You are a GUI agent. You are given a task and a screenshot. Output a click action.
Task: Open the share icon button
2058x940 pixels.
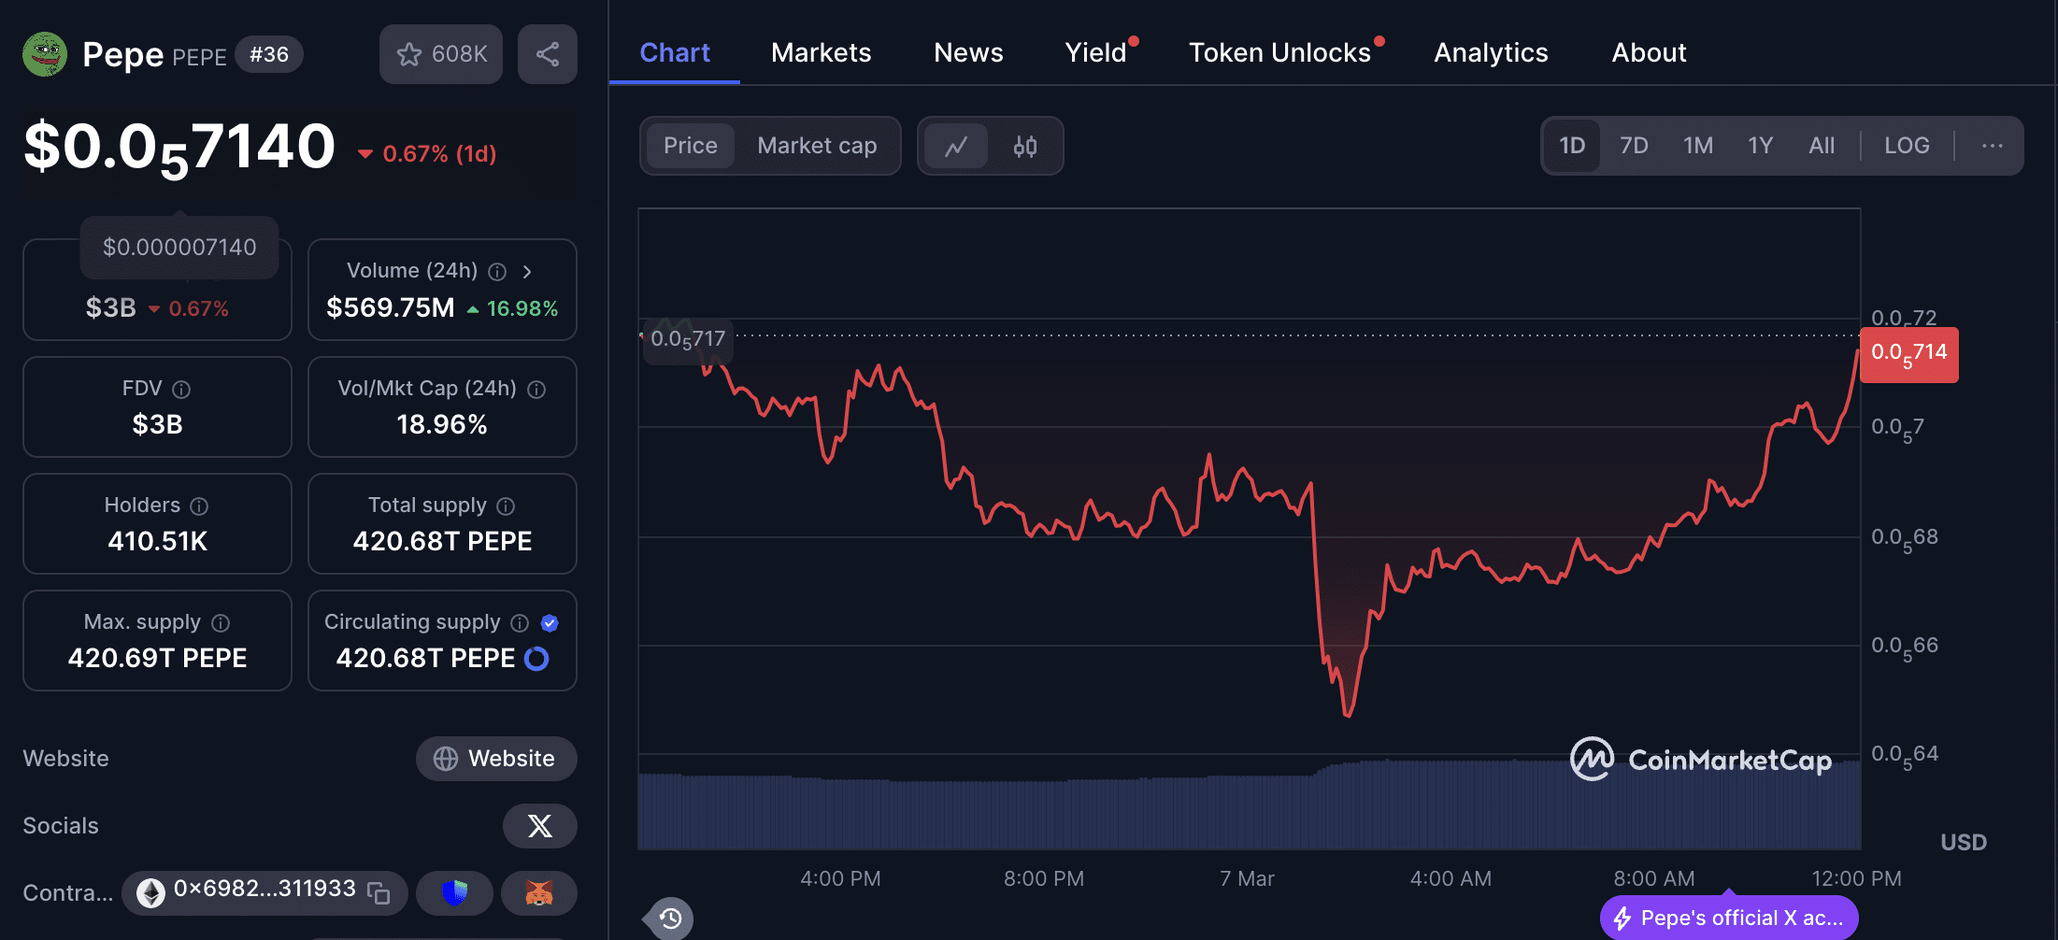548,54
